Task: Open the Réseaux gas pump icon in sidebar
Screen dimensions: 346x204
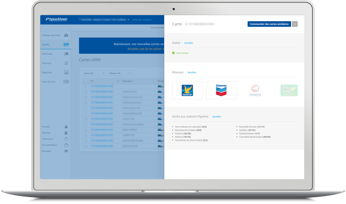Action: 66,133
